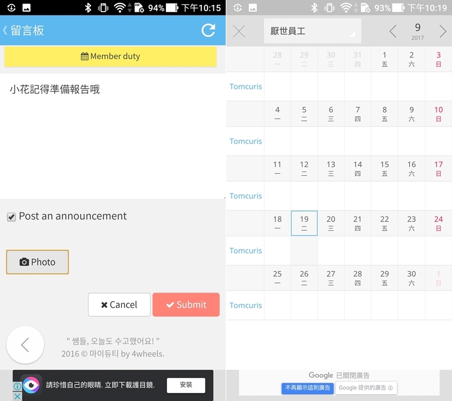
Task: Tap SD card icon in left status bar
Action: click(139, 7)
